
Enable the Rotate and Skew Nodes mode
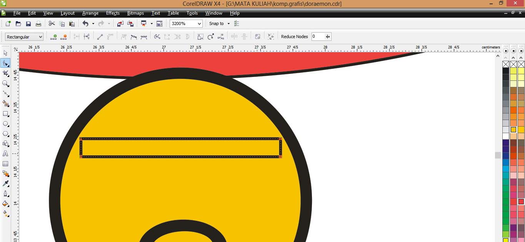(x=210, y=36)
